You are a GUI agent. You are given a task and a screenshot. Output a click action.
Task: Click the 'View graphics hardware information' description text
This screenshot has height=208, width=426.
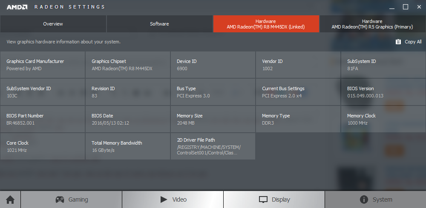[63, 42]
